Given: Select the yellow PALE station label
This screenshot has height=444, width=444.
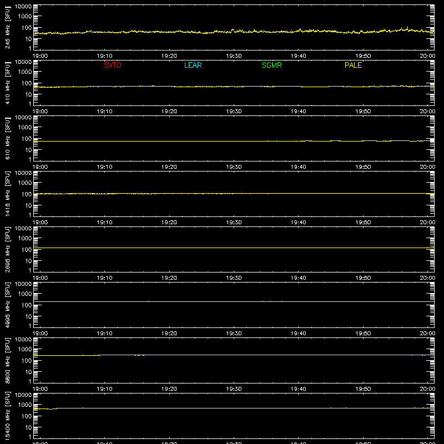Looking at the screenshot, I should [353, 65].
